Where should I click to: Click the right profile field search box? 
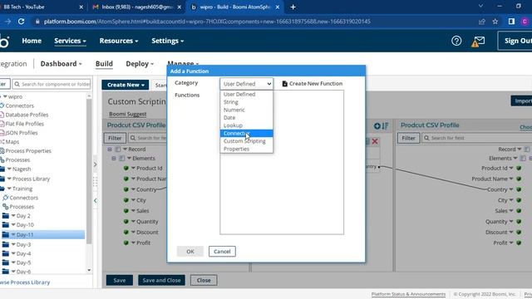tap(476, 138)
